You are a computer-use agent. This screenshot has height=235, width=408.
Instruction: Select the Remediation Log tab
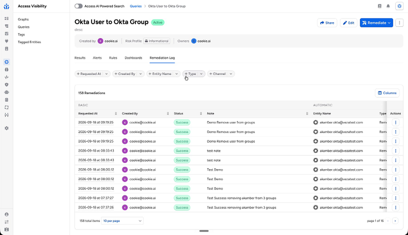(162, 58)
